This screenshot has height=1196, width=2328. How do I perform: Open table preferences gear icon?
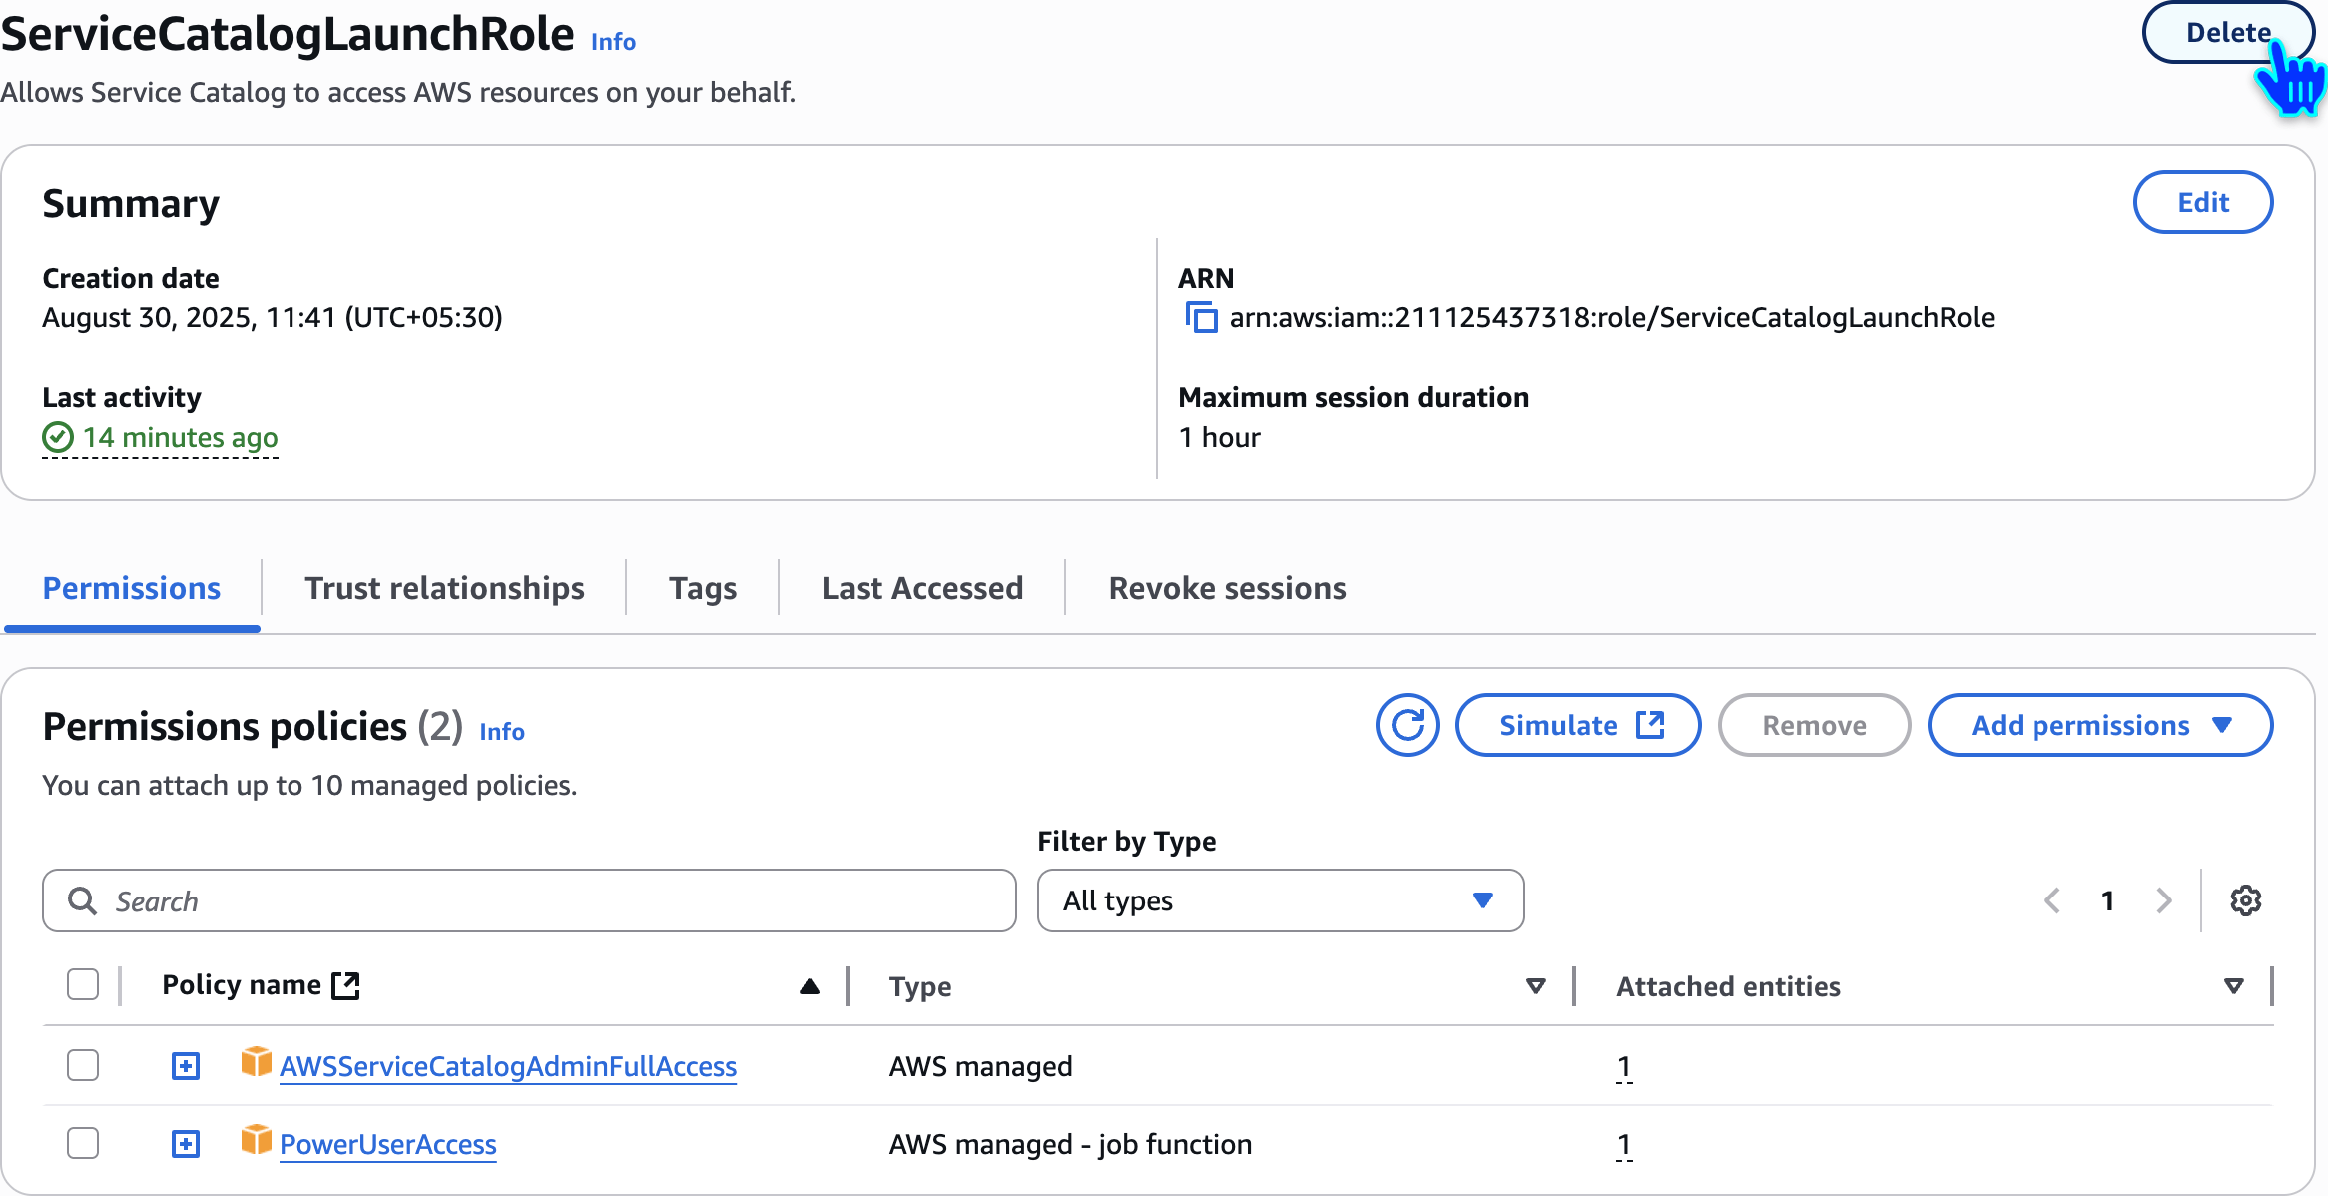pyautogui.click(x=2245, y=900)
